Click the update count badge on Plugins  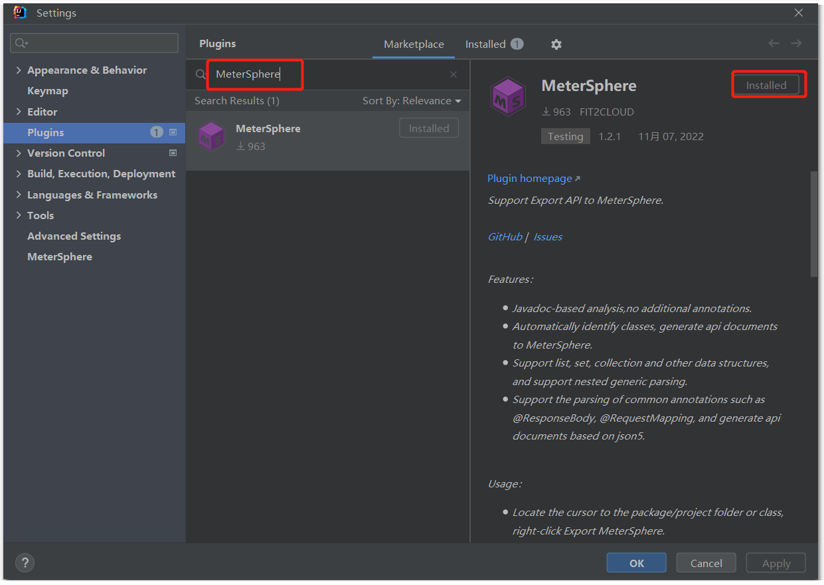click(157, 132)
